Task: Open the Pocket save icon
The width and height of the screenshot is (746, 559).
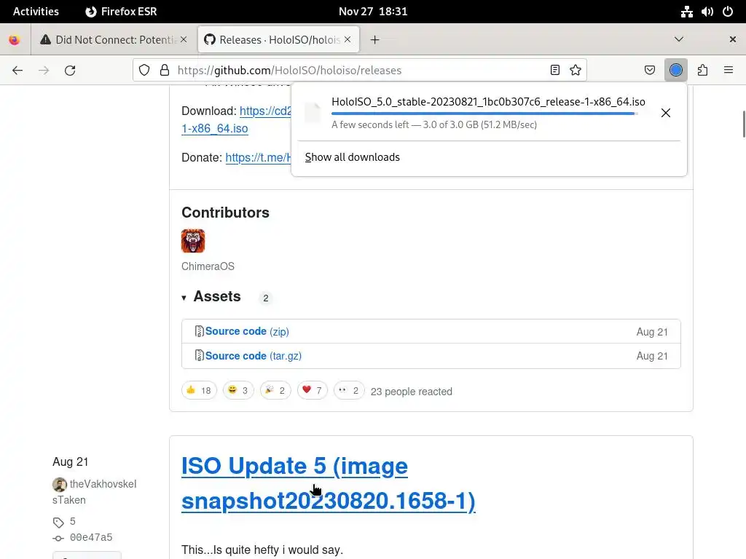Action: pyautogui.click(x=649, y=71)
